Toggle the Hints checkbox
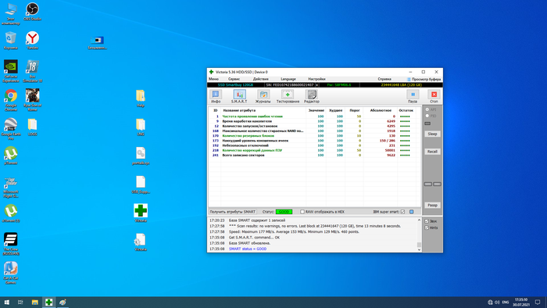The height and width of the screenshot is (308, 547). [427, 227]
